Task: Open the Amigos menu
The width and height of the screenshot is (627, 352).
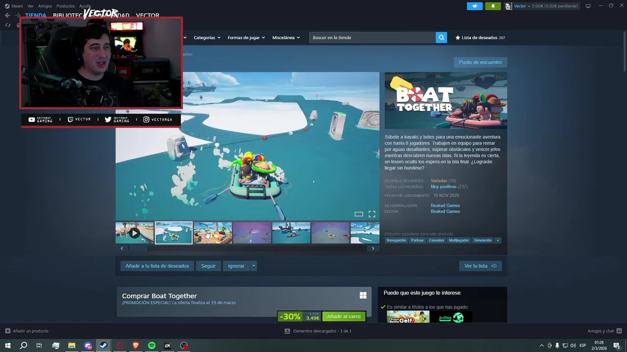Action: (x=45, y=6)
